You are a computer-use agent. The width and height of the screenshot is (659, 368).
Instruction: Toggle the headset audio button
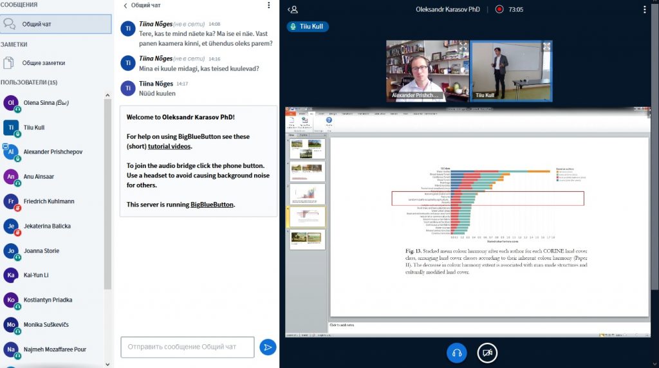456,353
